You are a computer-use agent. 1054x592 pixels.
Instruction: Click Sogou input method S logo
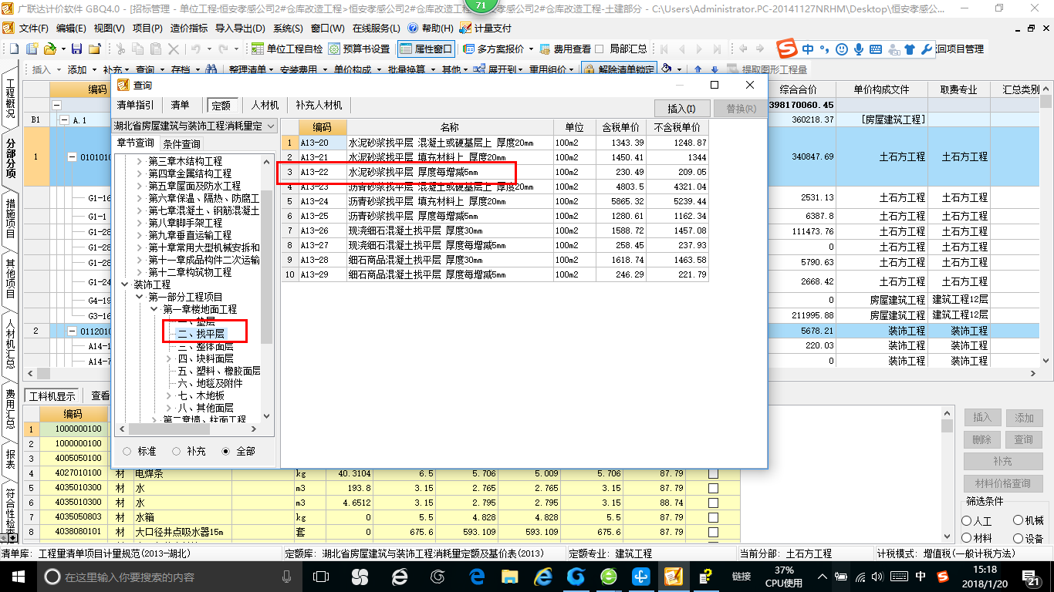(786, 49)
